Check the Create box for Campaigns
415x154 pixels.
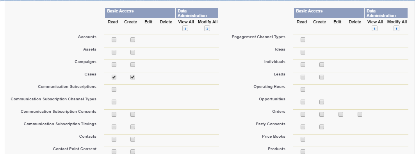133,65
